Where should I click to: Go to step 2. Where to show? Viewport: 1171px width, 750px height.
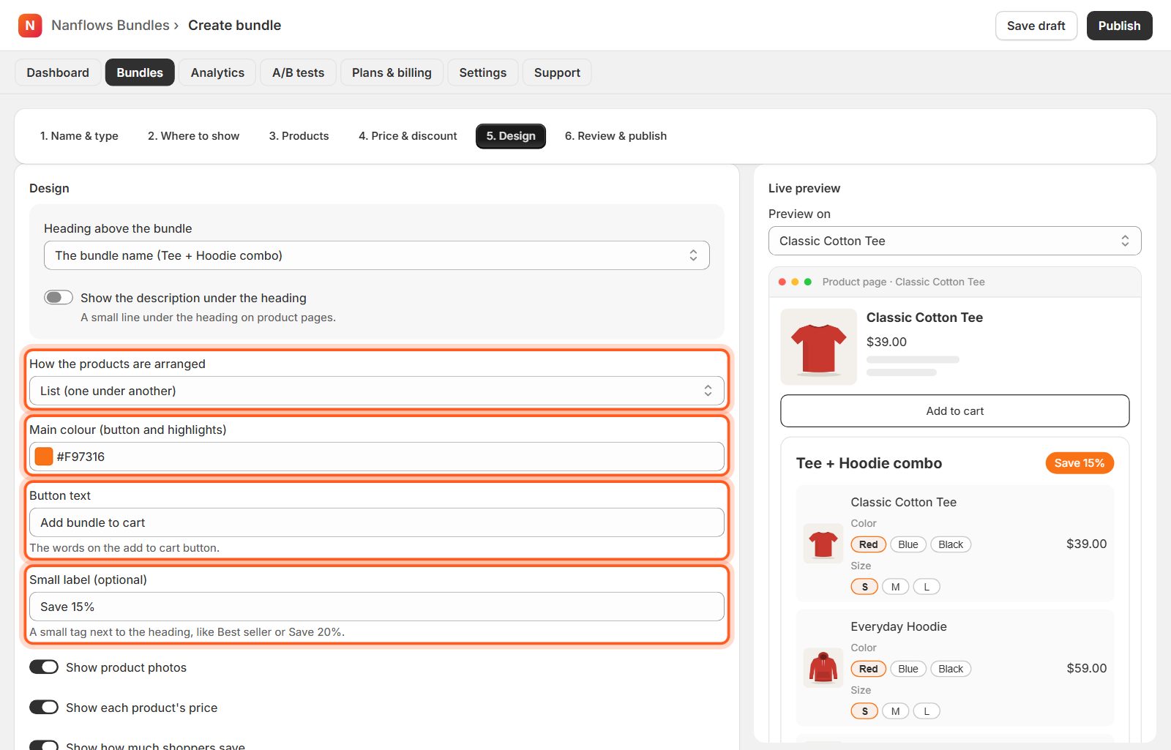[x=194, y=136]
